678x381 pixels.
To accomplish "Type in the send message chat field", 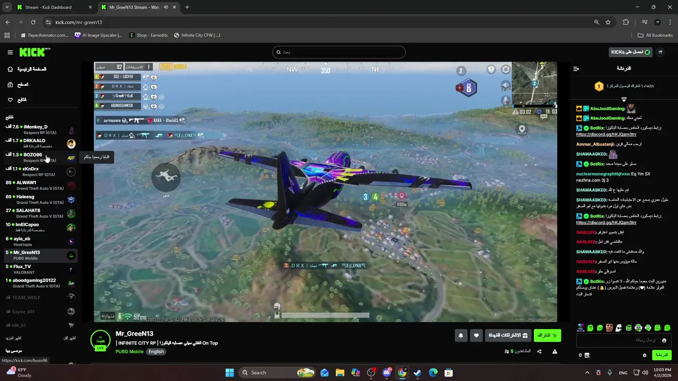I will (x=624, y=340).
